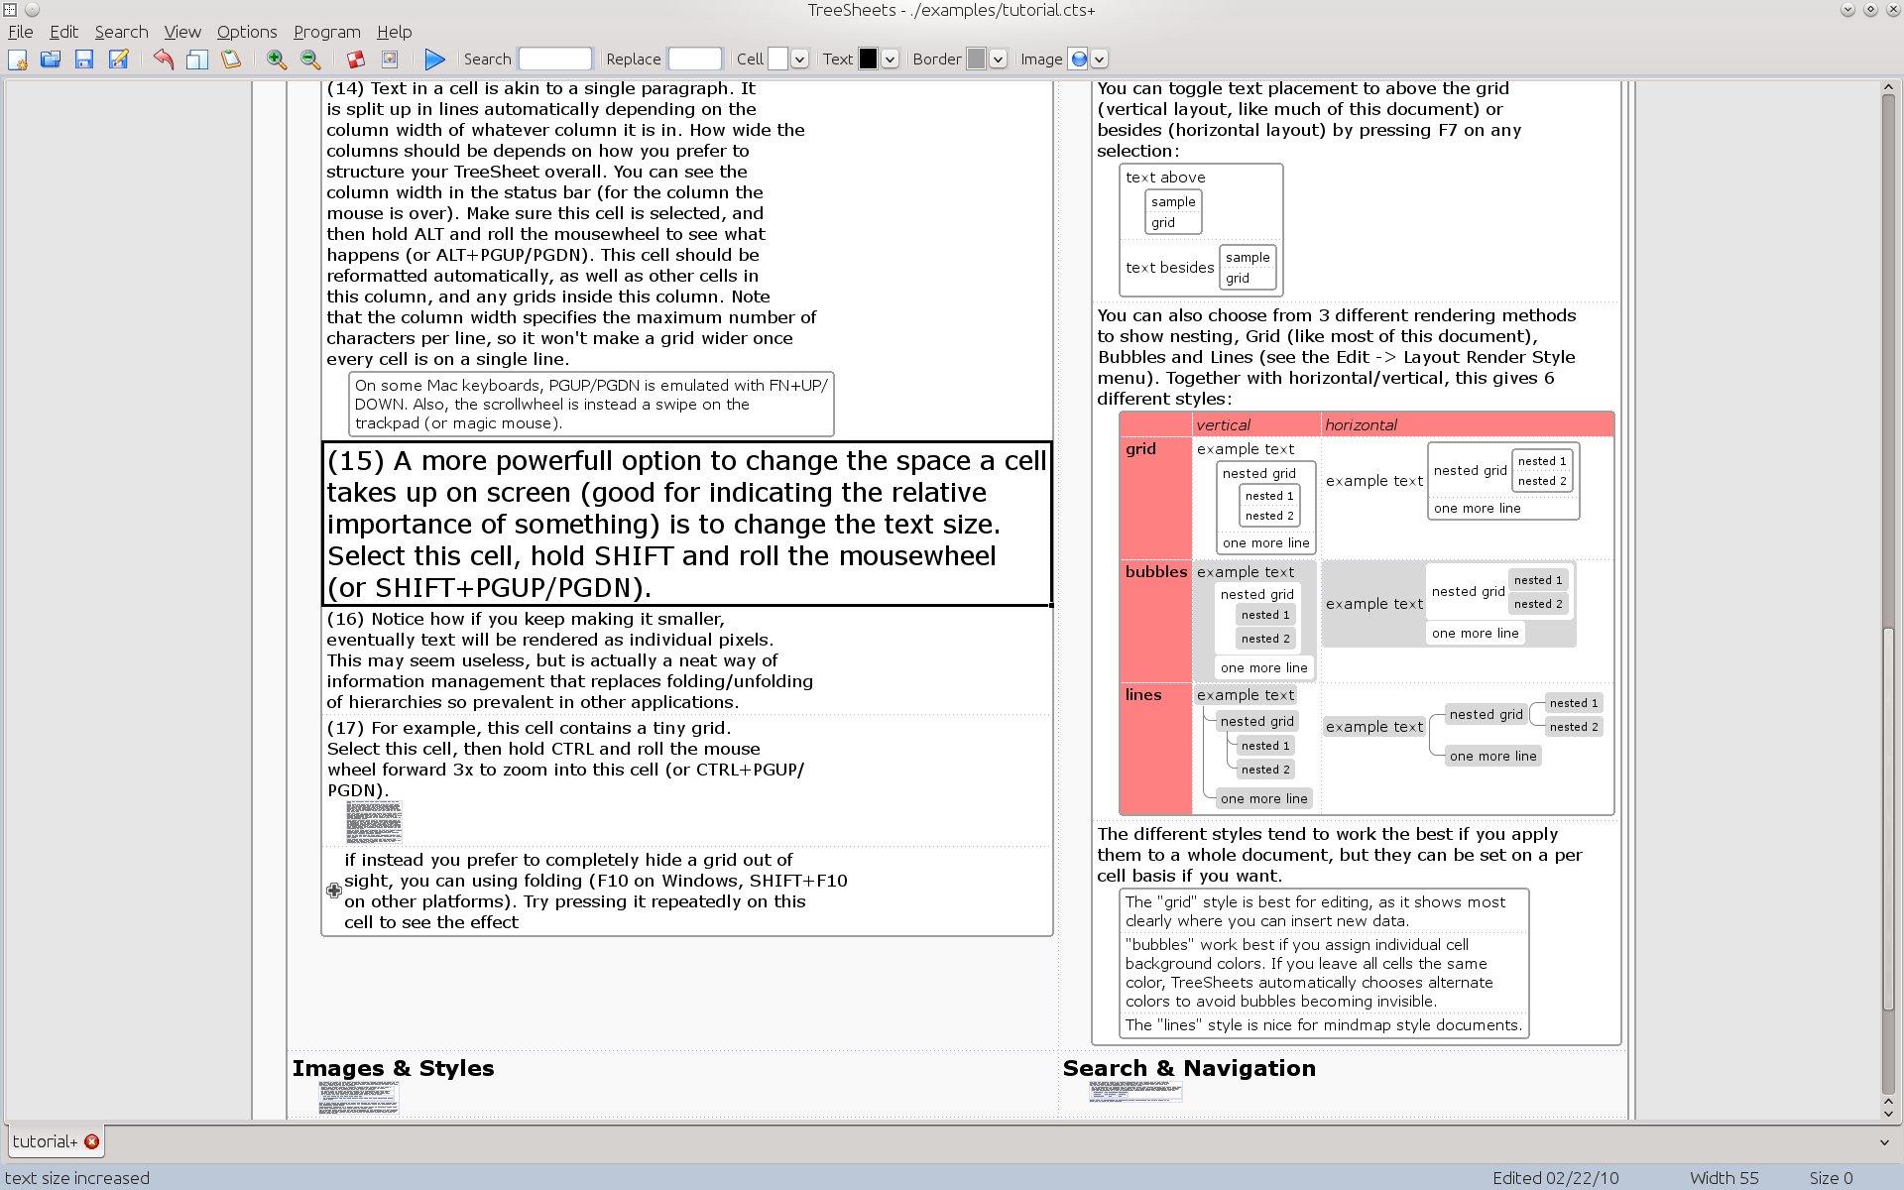Image resolution: width=1904 pixels, height=1190 pixels.
Task: Zoom in with the green magnifier icon
Action: tap(277, 59)
